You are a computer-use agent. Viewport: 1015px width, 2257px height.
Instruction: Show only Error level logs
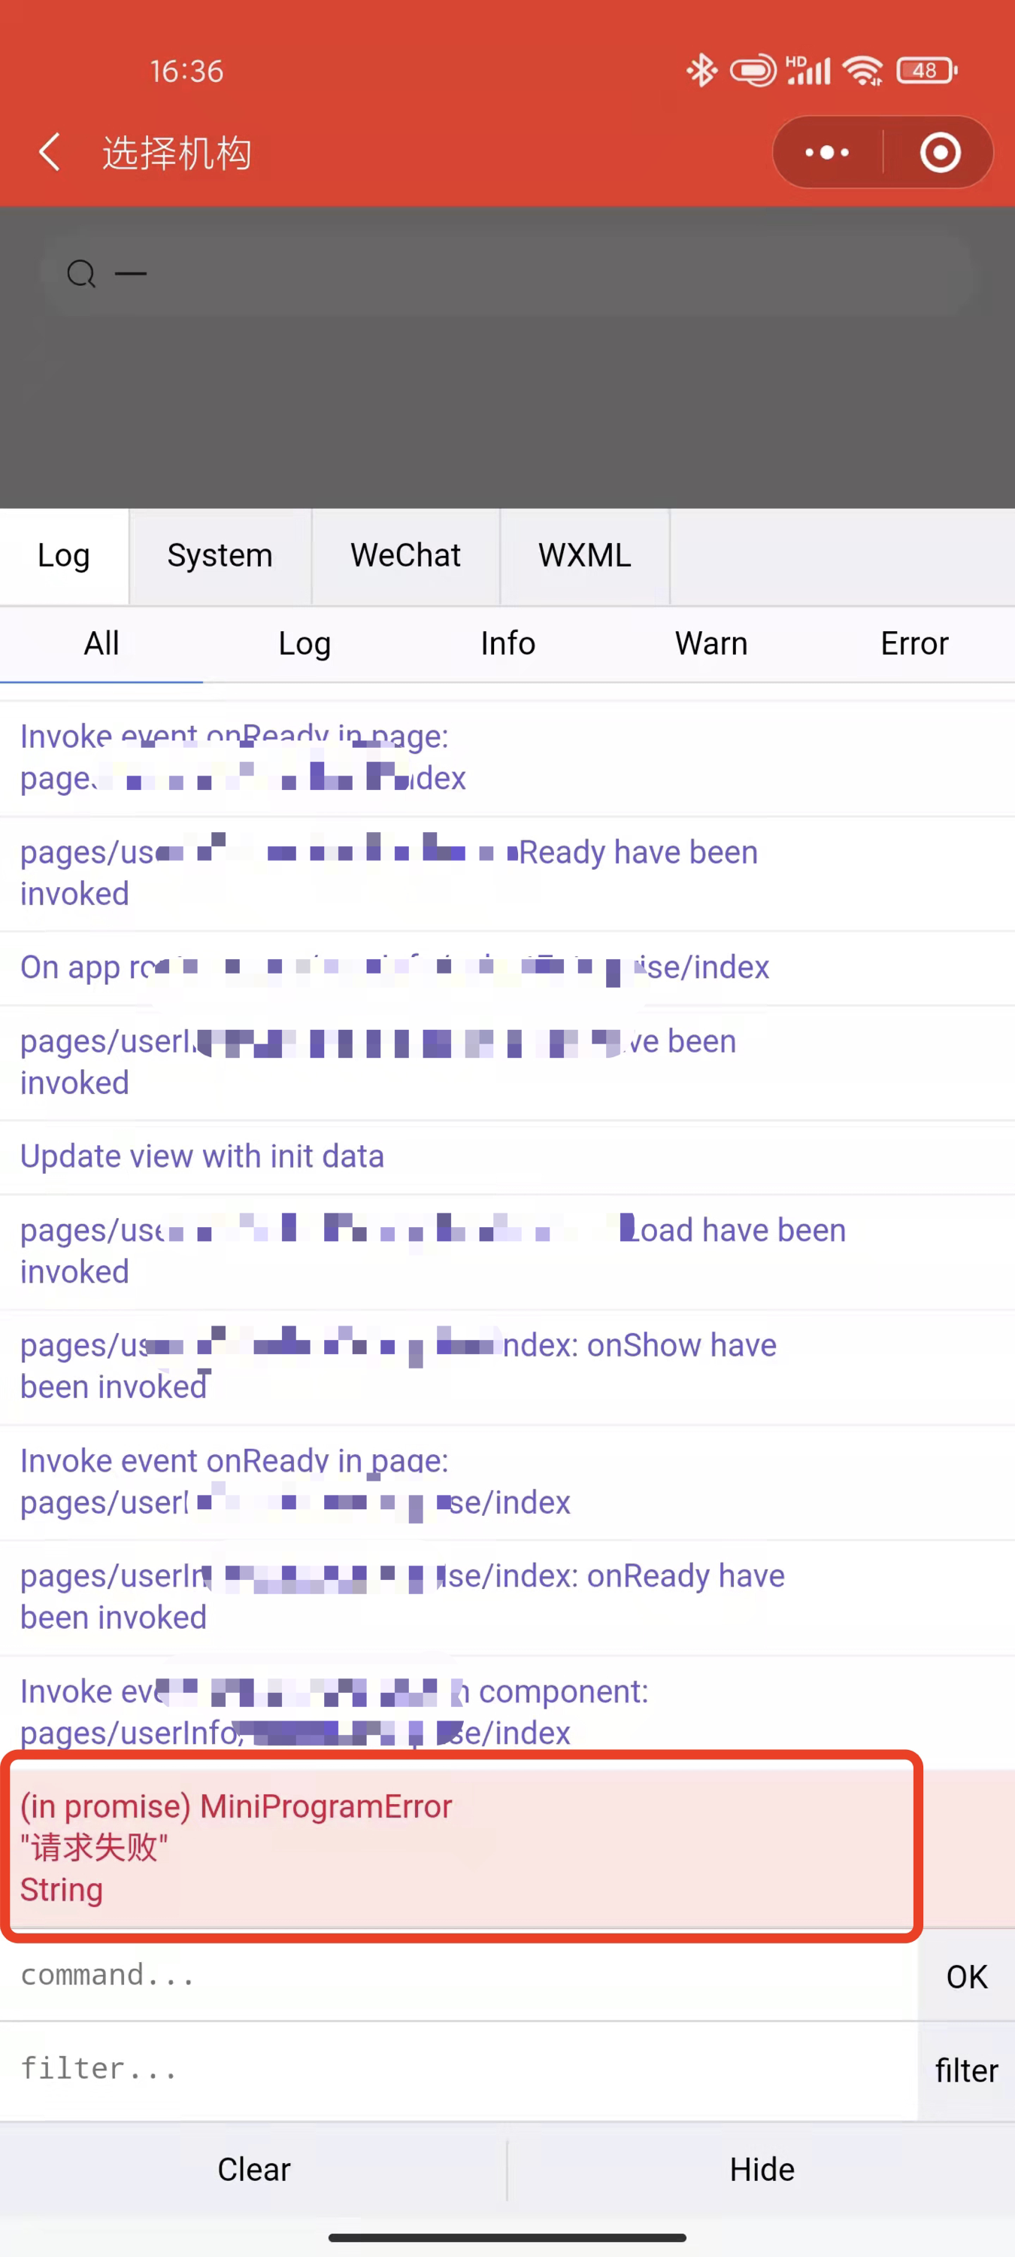[x=914, y=644]
